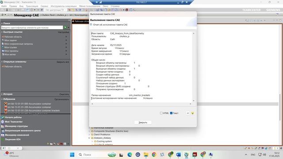Open dropdown beside back navigation arrow
Image resolution: width=283 pixels, height=159 pixels.
(5, 15)
